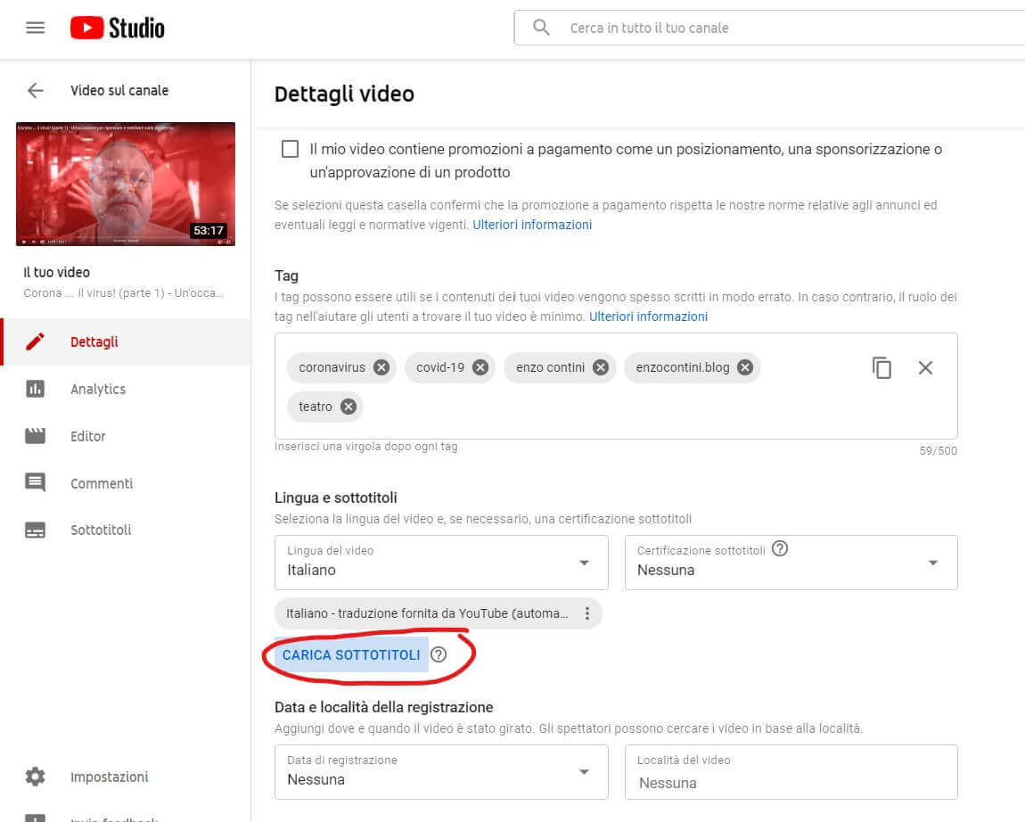Open more options for Italiano subtitle track
Image resolution: width=1025 pixels, height=822 pixels.
pyautogui.click(x=586, y=613)
